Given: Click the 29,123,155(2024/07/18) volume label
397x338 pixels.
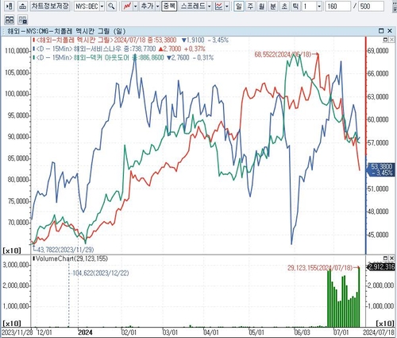Looking at the screenshot, I should (320, 268).
